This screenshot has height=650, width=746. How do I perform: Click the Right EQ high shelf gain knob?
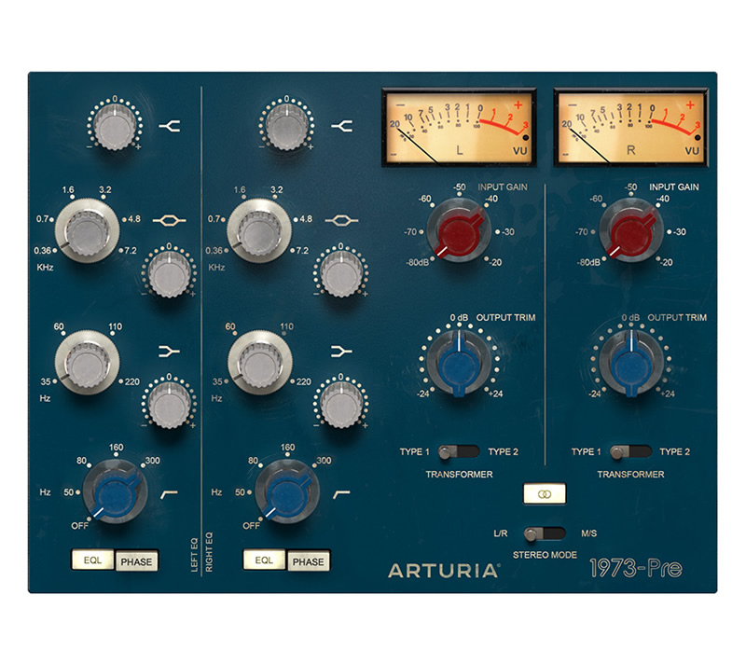click(287, 127)
